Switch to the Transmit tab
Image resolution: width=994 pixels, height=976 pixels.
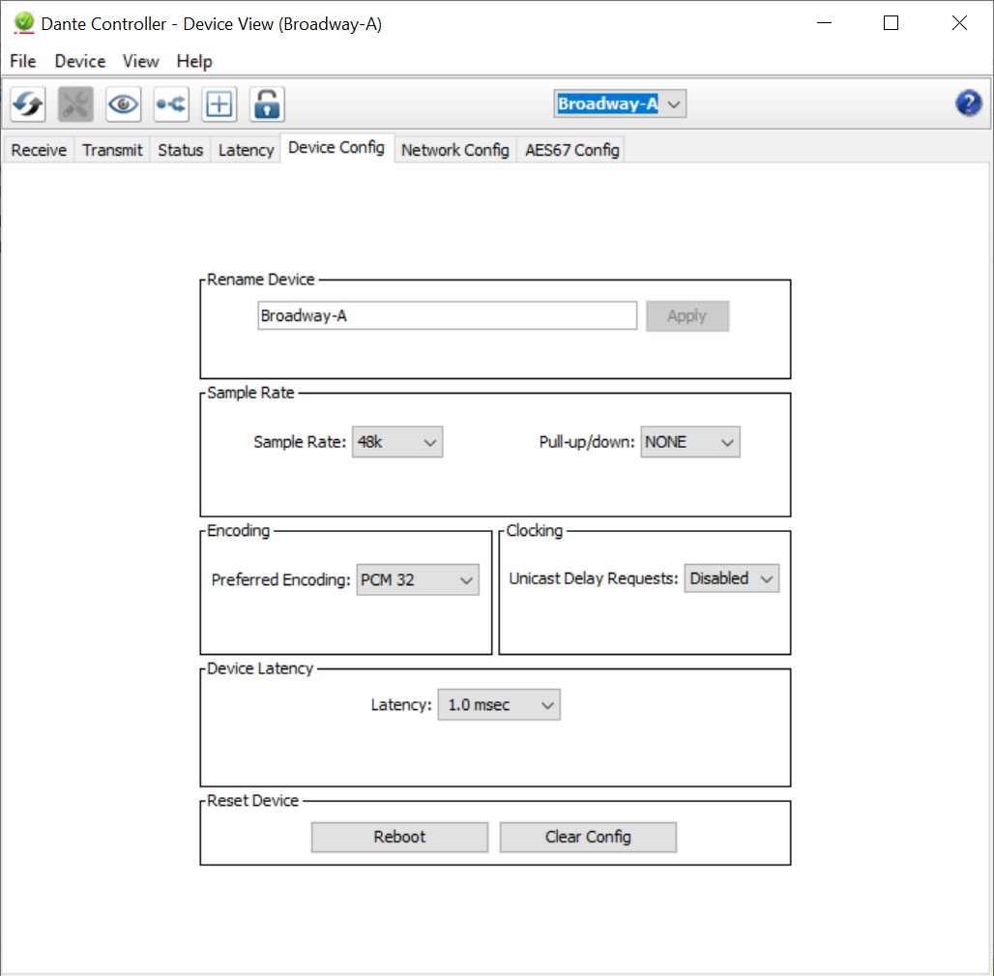tap(112, 150)
